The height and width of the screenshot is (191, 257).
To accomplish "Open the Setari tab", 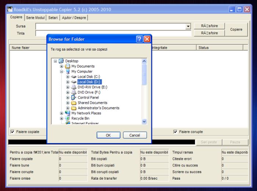I will coord(53,18).
